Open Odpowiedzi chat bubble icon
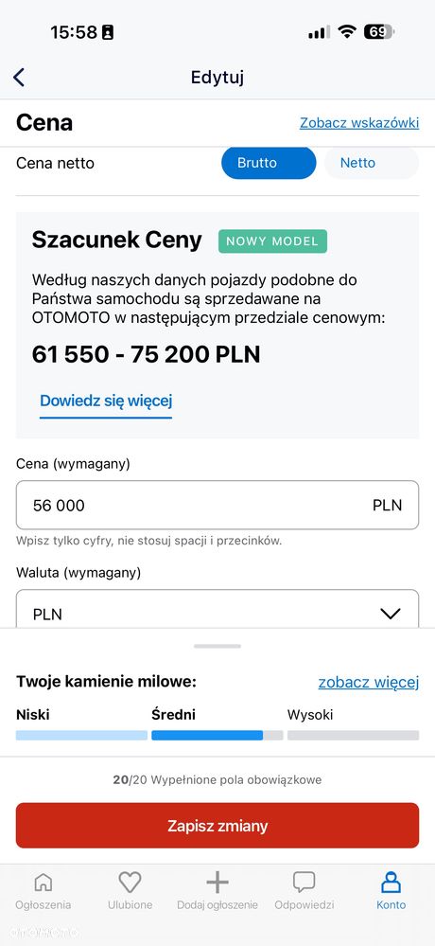The height and width of the screenshot is (946, 435). [304, 883]
